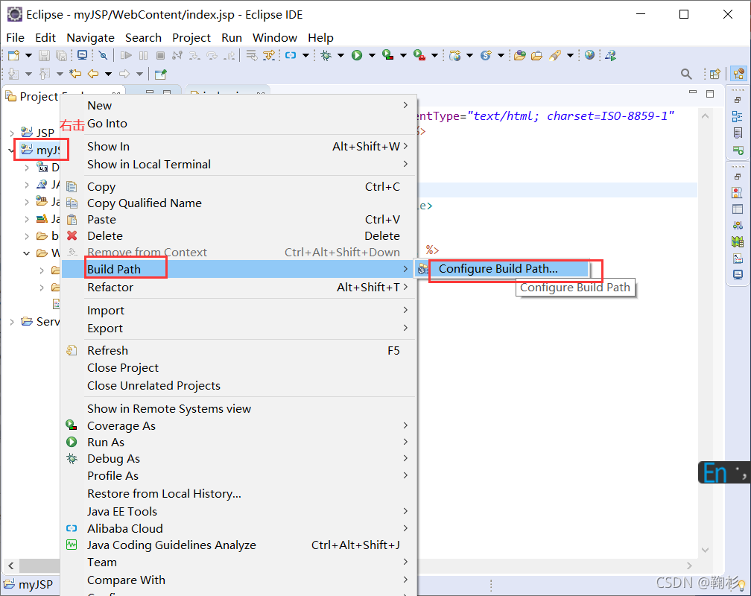The width and height of the screenshot is (751, 596).
Task: Expand the Refactor submenu
Action: click(405, 287)
